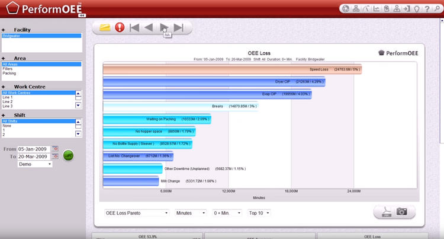Select All Shifts in Shift list
This screenshot has height=239, width=444.
point(38,121)
